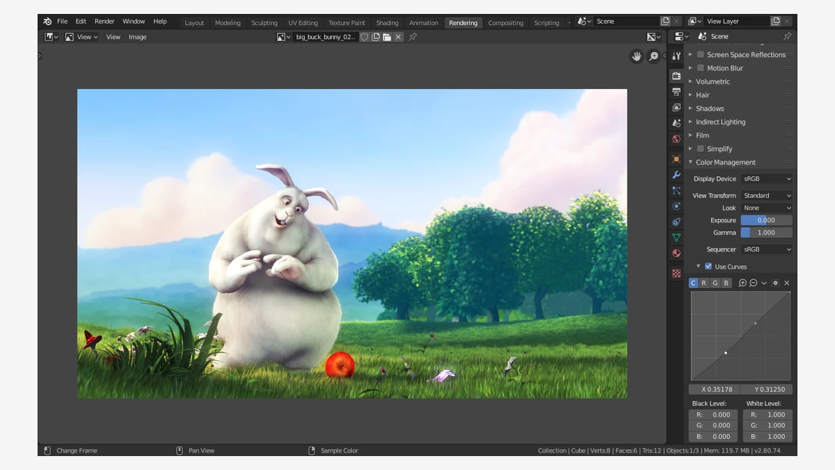Open Display Device sRGB dropdown
835x470 pixels.
(x=767, y=179)
